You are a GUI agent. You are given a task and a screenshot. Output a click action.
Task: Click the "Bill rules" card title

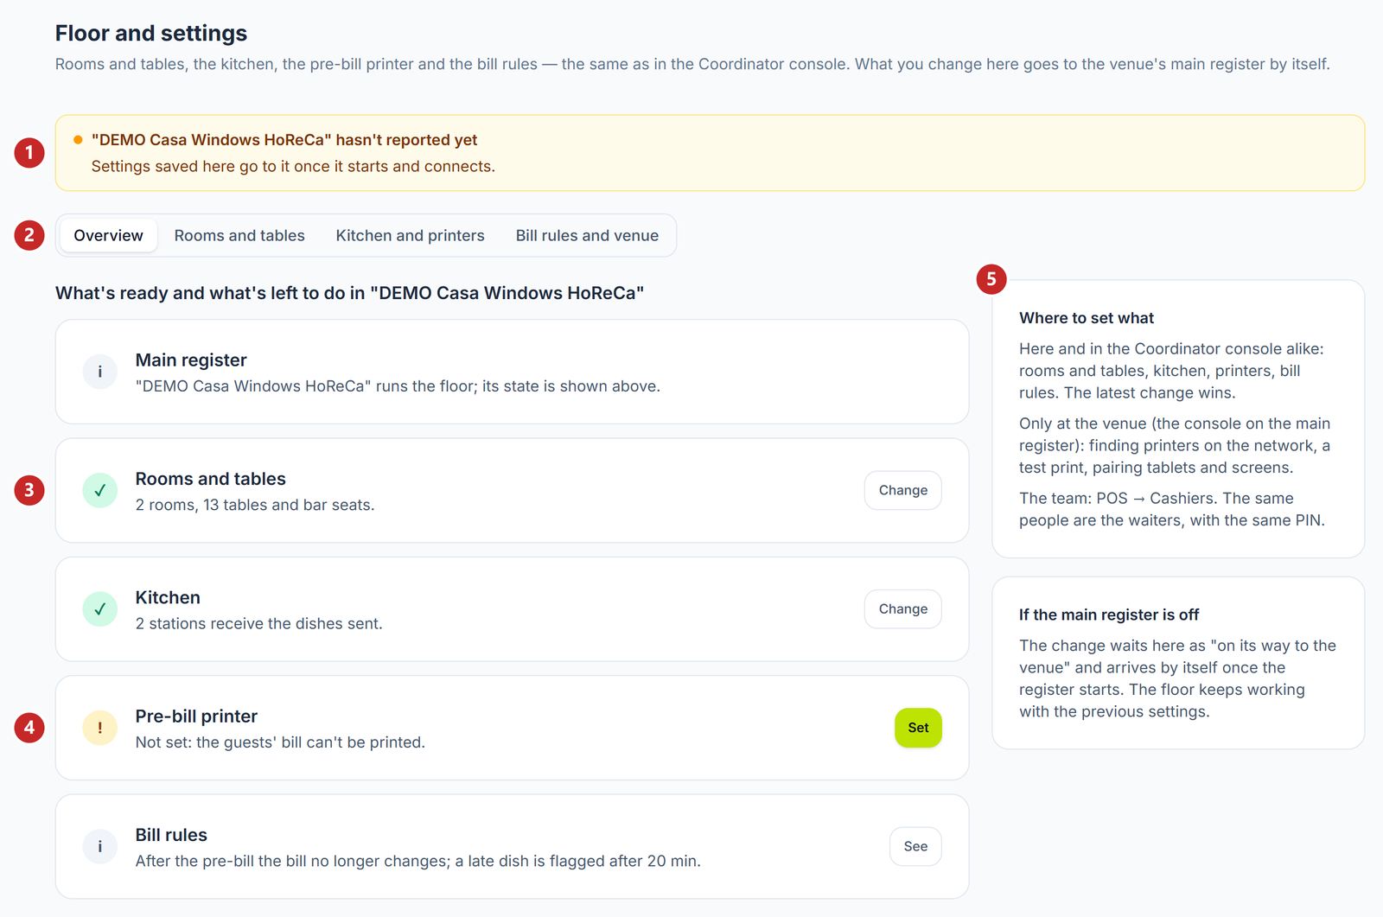[x=171, y=835]
